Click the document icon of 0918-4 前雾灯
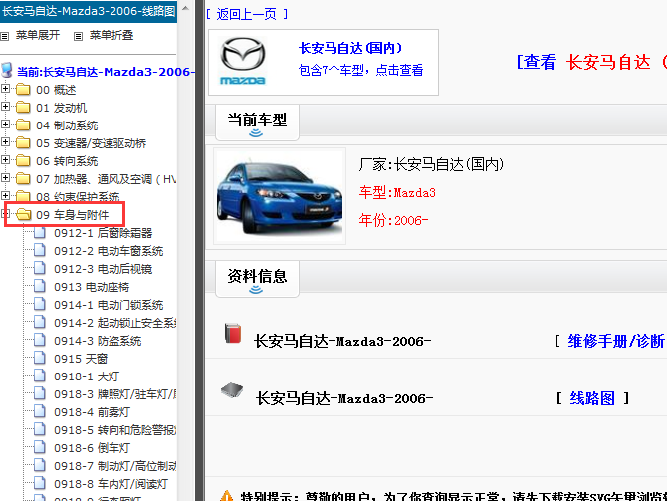The width and height of the screenshot is (667, 501). (40, 411)
